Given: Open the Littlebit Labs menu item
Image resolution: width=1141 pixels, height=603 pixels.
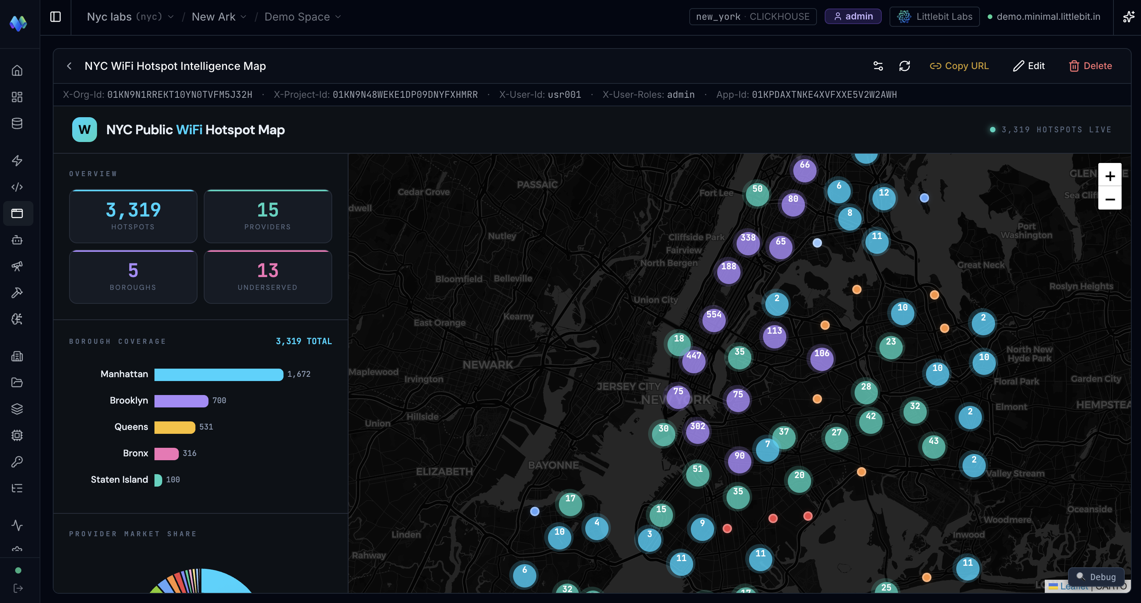Looking at the screenshot, I should click(935, 16).
